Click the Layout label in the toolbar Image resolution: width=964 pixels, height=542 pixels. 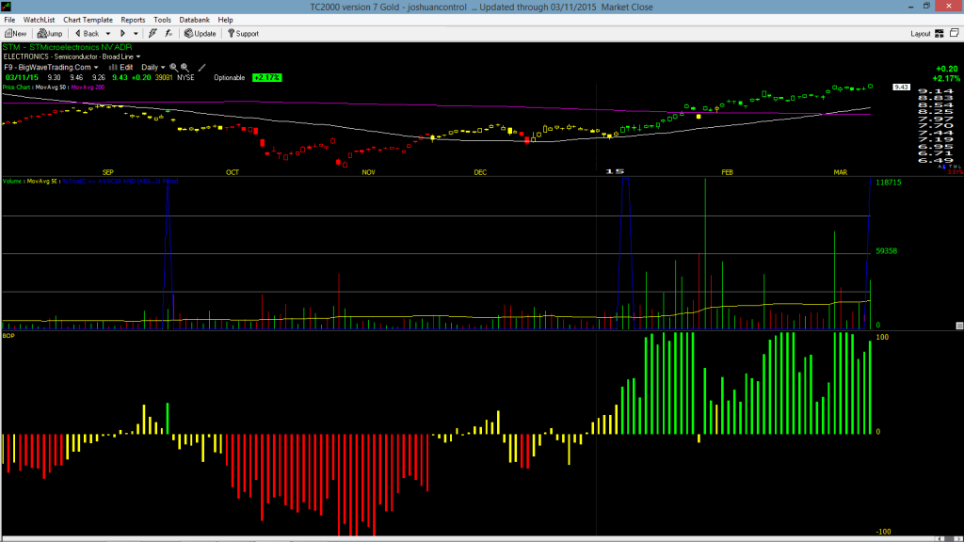tap(921, 34)
